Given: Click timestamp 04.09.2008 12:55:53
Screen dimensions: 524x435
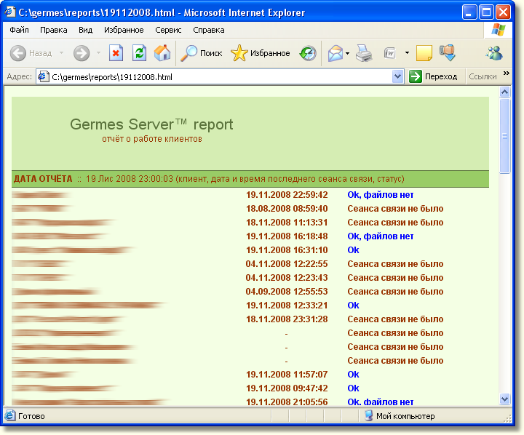Looking at the screenshot, I should tap(287, 292).
